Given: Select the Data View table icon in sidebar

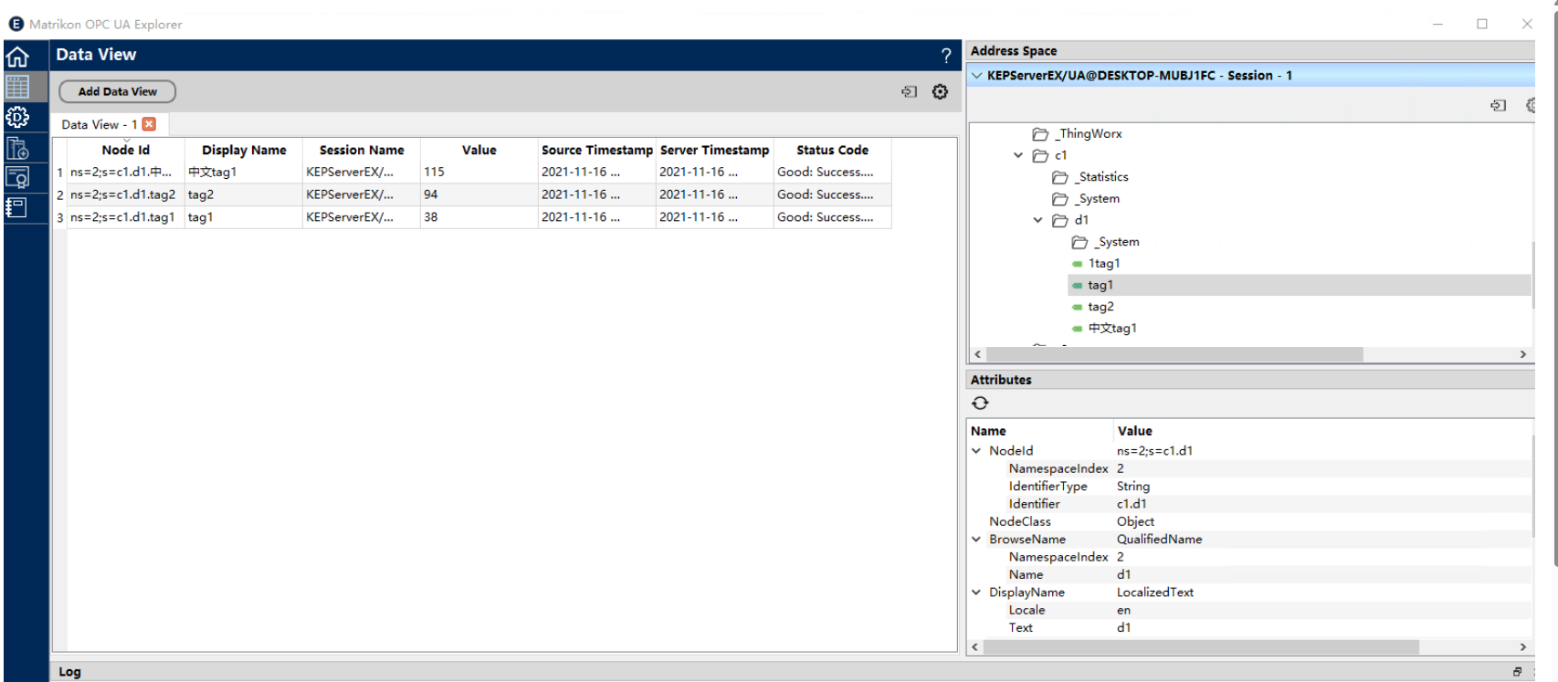Looking at the screenshot, I should pyautogui.click(x=17, y=87).
